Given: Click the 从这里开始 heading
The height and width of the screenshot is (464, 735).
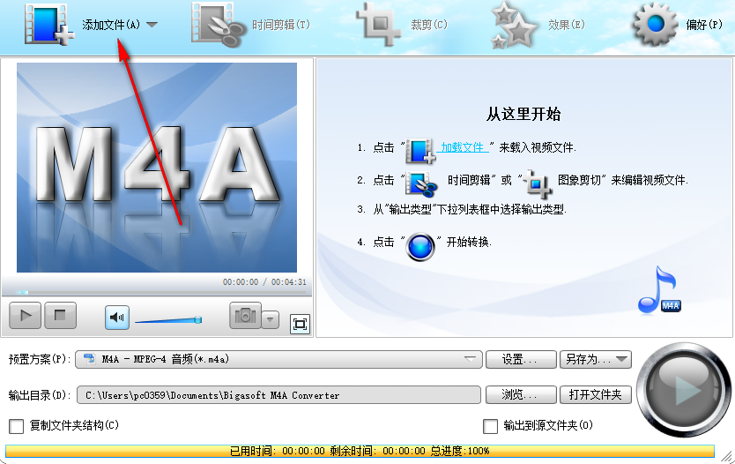Looking at the screenshot, I should 523,114.
